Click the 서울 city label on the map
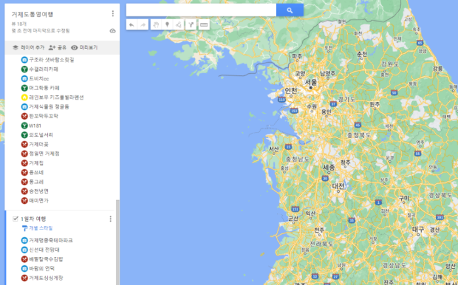This screenshot has width=458, height=285. [311, 82]
